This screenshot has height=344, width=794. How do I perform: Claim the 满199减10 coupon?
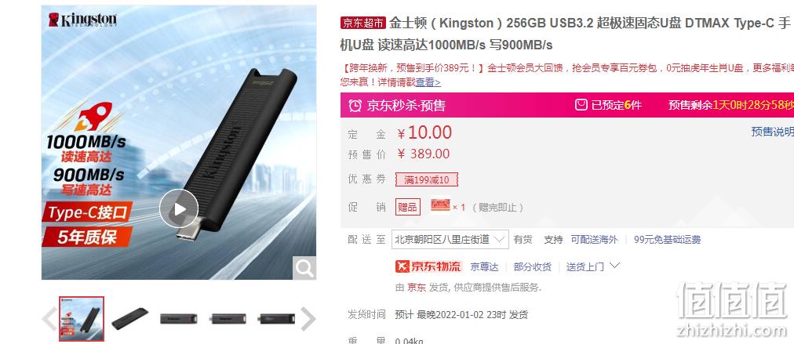427,179
